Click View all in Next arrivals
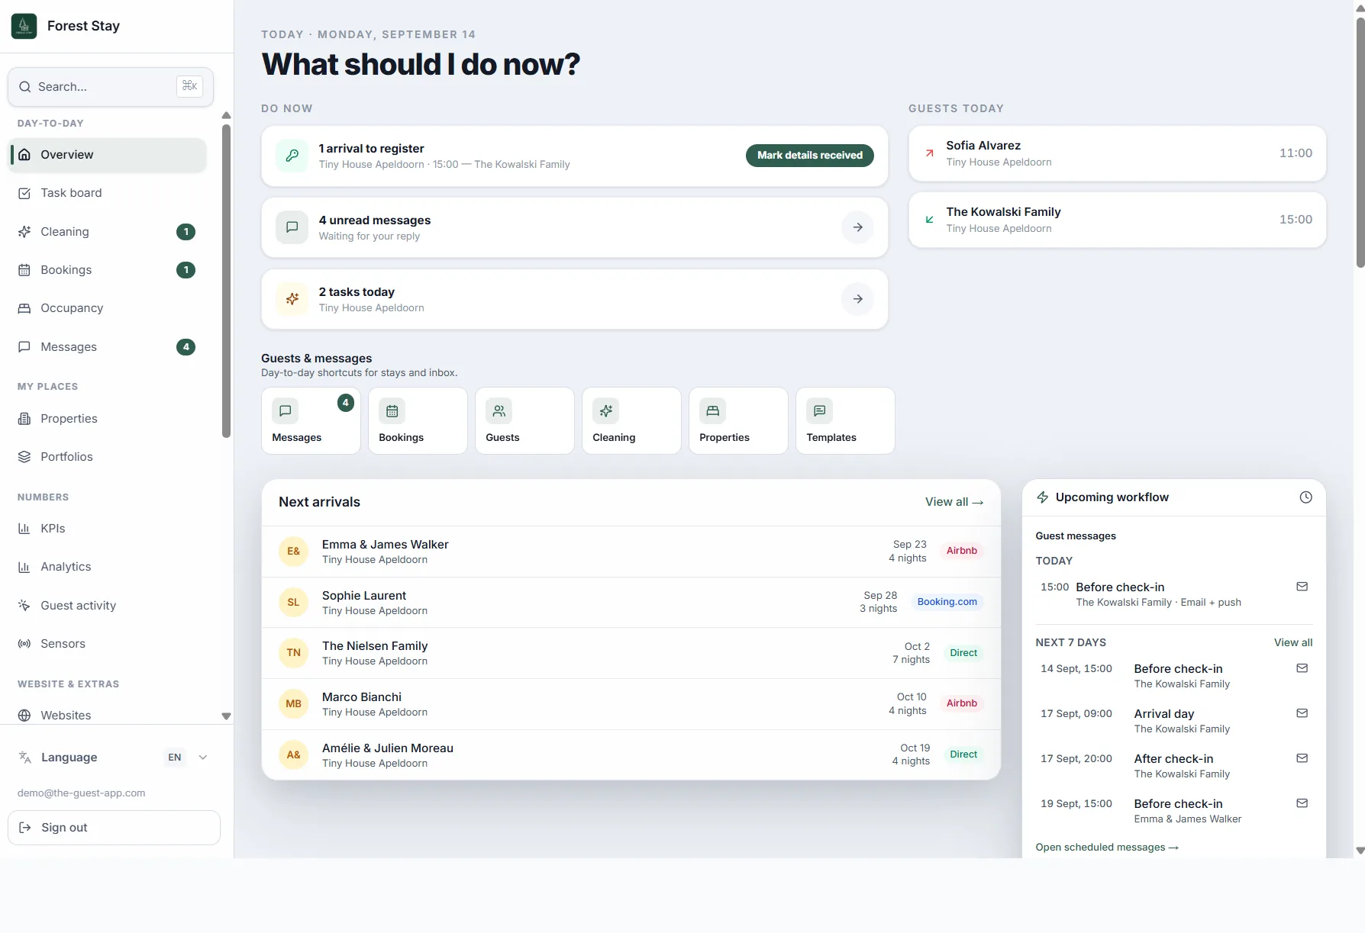 click(954, 502)
